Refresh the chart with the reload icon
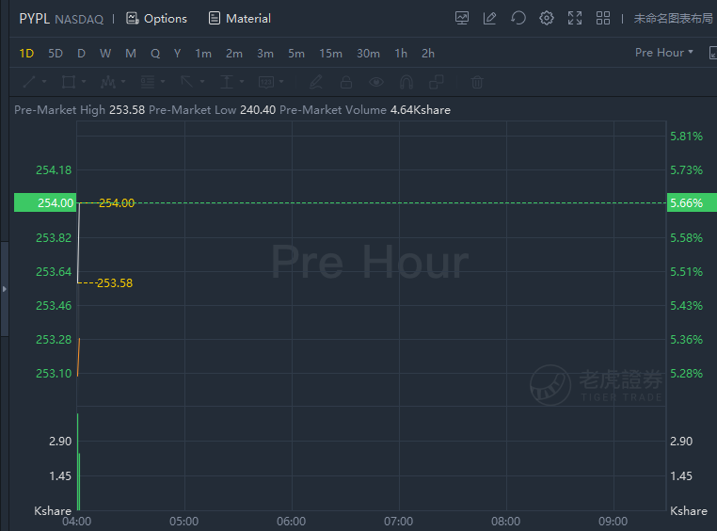717x531 pixels. pos(518,18)
